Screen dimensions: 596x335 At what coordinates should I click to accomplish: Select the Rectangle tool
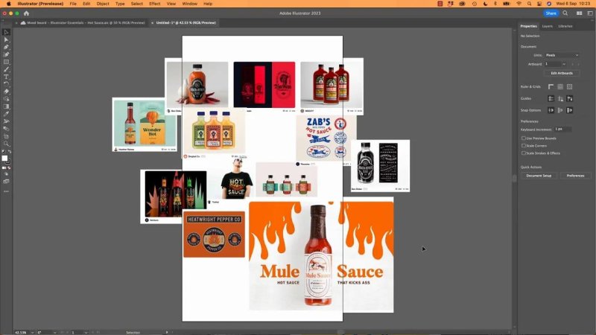click(x=6, y=62)
